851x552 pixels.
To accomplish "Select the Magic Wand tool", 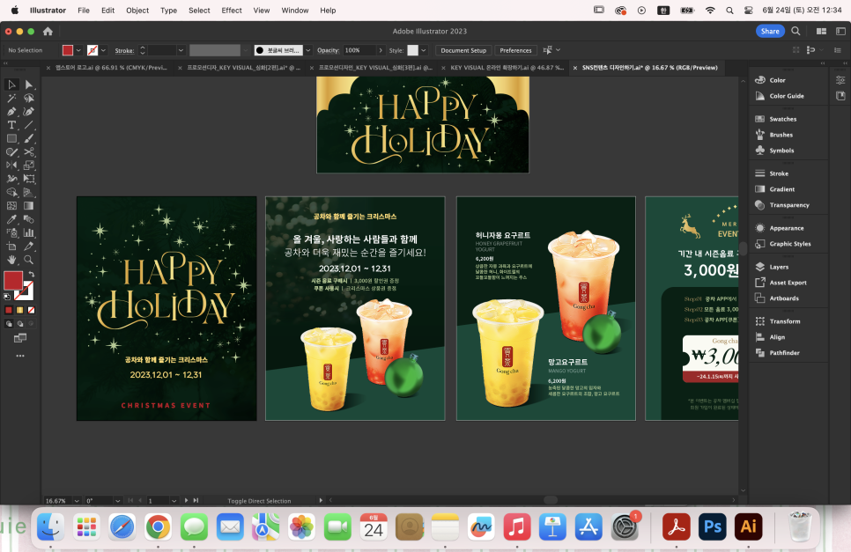I will [x=11, y=98].
